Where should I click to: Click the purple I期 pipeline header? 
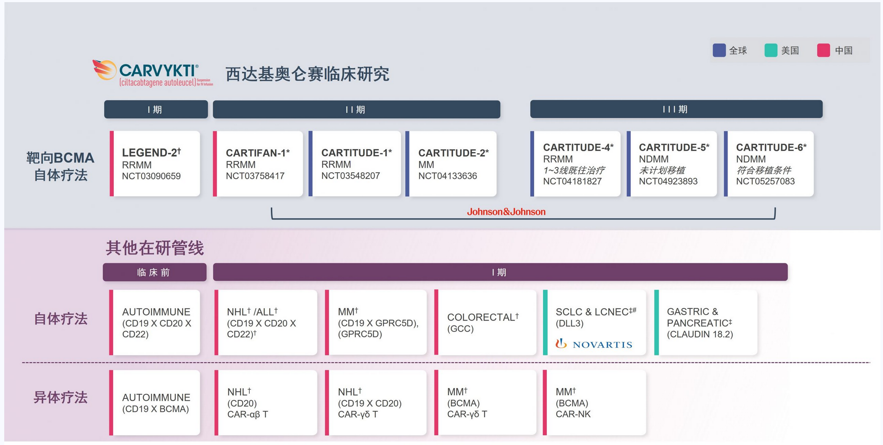(x=500, y=272)
